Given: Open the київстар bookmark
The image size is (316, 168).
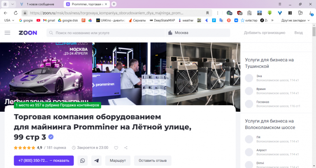Looking at the screenshot, I should pyautogui.click(x=249, y=20).
